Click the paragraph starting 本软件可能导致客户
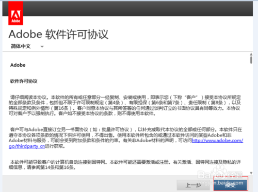Image resolution: width=258 pixels, height=192 pixels. (125, 164)
